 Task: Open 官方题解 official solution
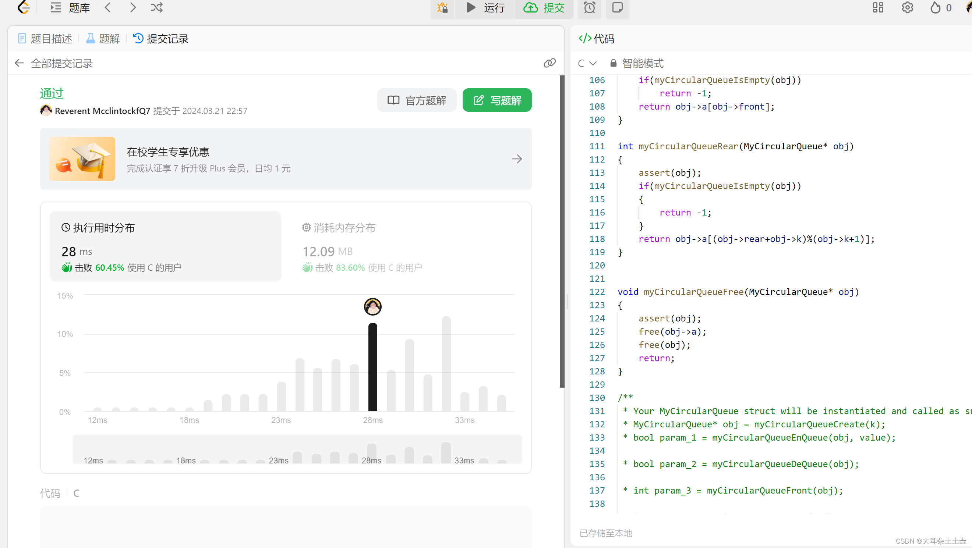click(417, 100)
